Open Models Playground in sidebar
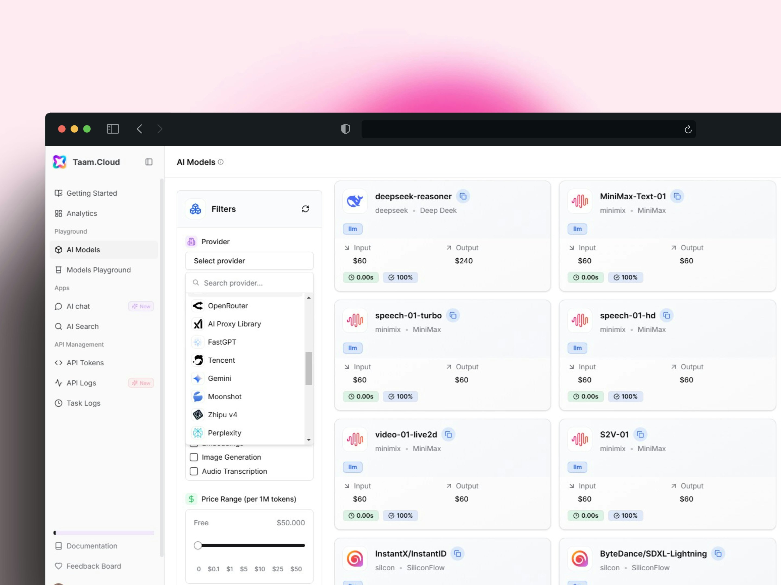Viewport: 781px width, 585px height. point(104,270)
